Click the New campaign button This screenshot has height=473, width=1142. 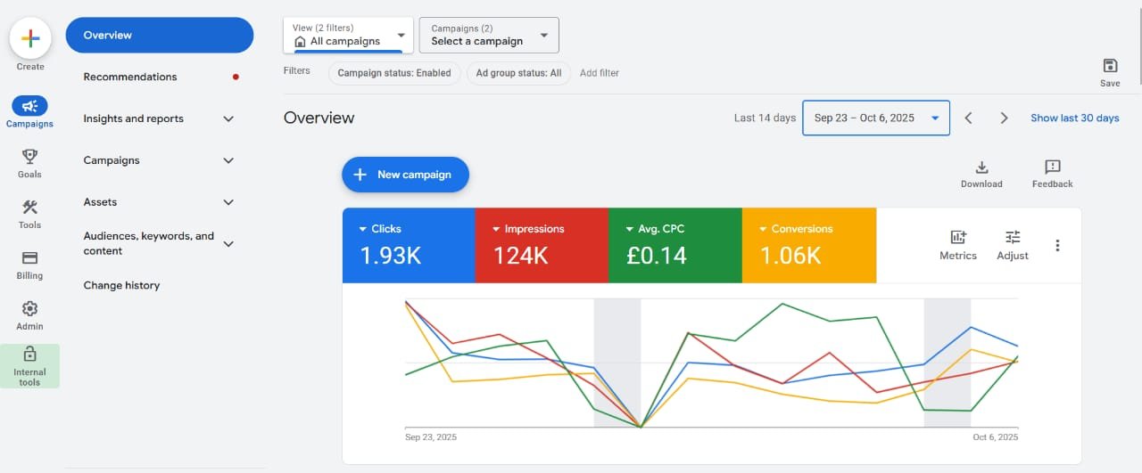coord(405,175)
